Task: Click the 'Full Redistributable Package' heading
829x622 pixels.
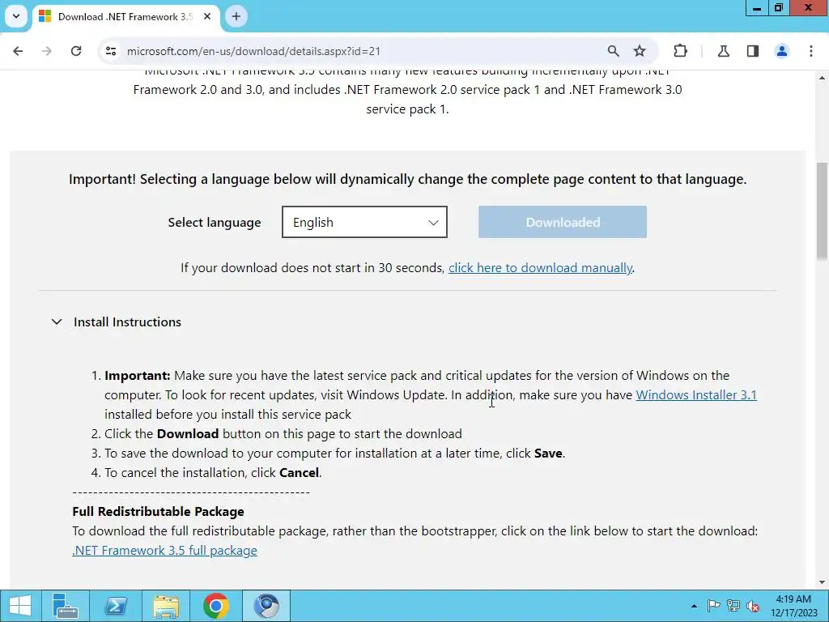Action: (158, 512)
